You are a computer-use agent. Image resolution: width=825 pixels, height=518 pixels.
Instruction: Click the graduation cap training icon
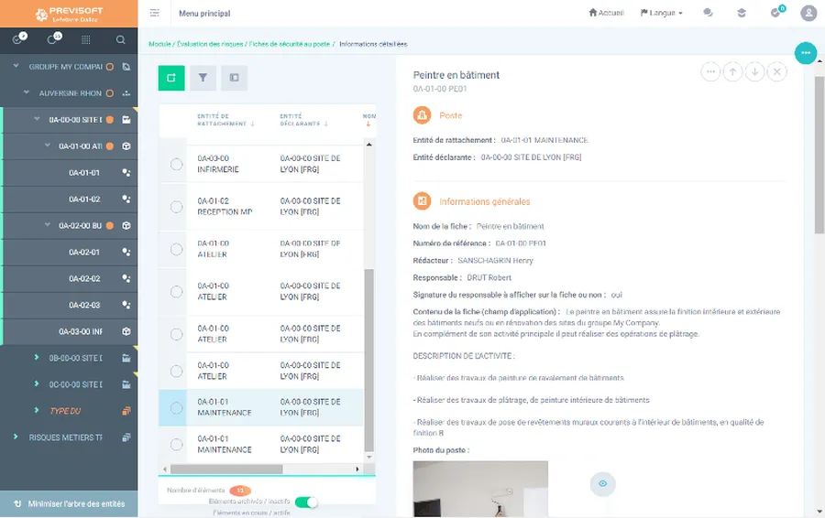742,13
